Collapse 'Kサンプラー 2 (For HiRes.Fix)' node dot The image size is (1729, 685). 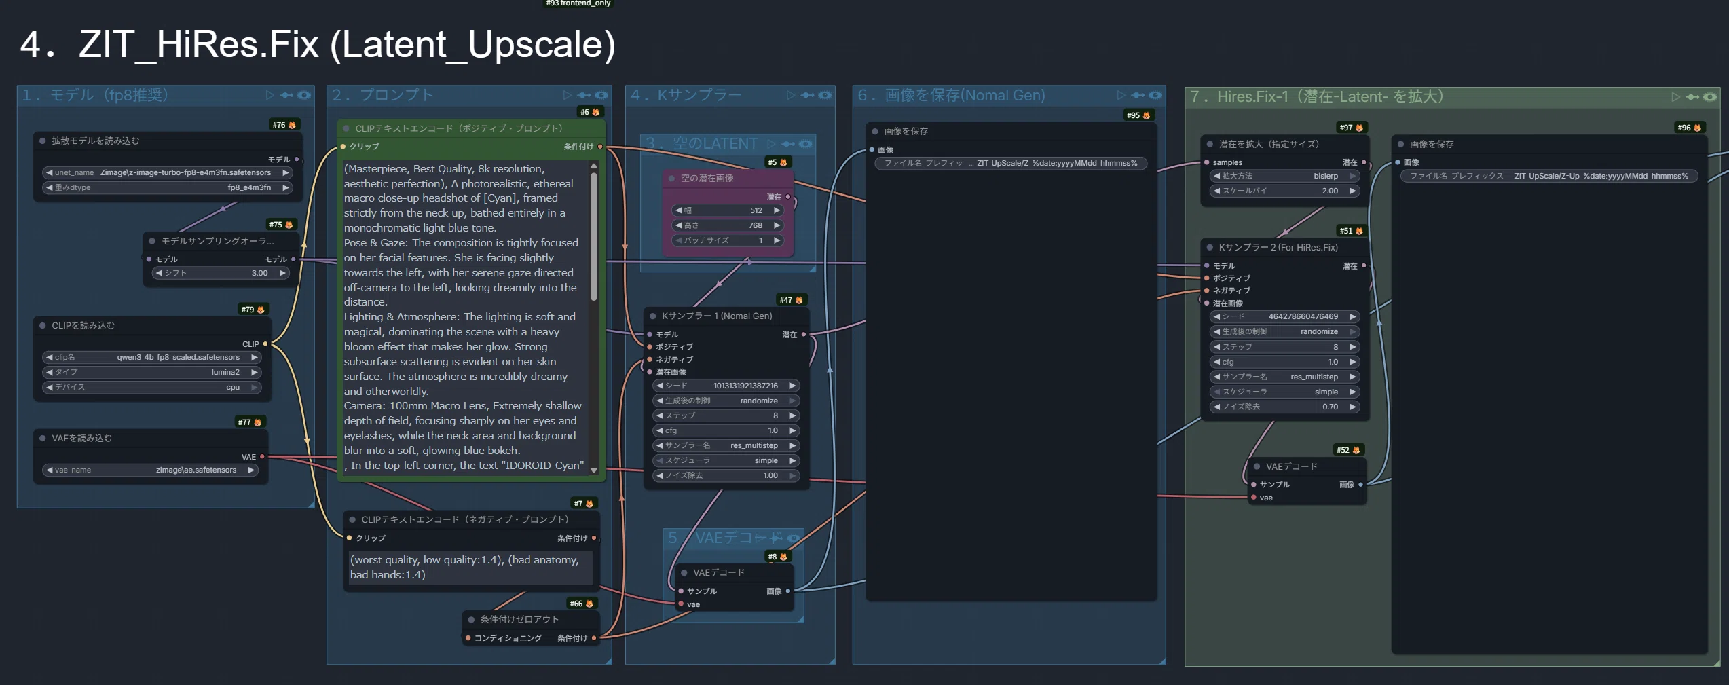coord(1210,247)
